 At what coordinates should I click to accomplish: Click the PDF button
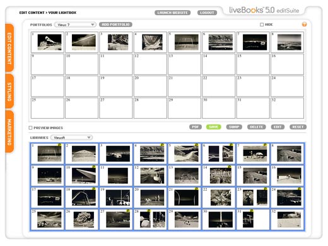[x=196, y=127]
